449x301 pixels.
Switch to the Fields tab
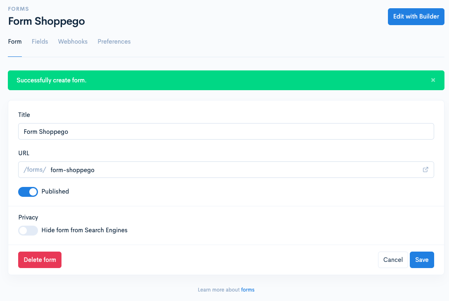(x=40, y=42)
